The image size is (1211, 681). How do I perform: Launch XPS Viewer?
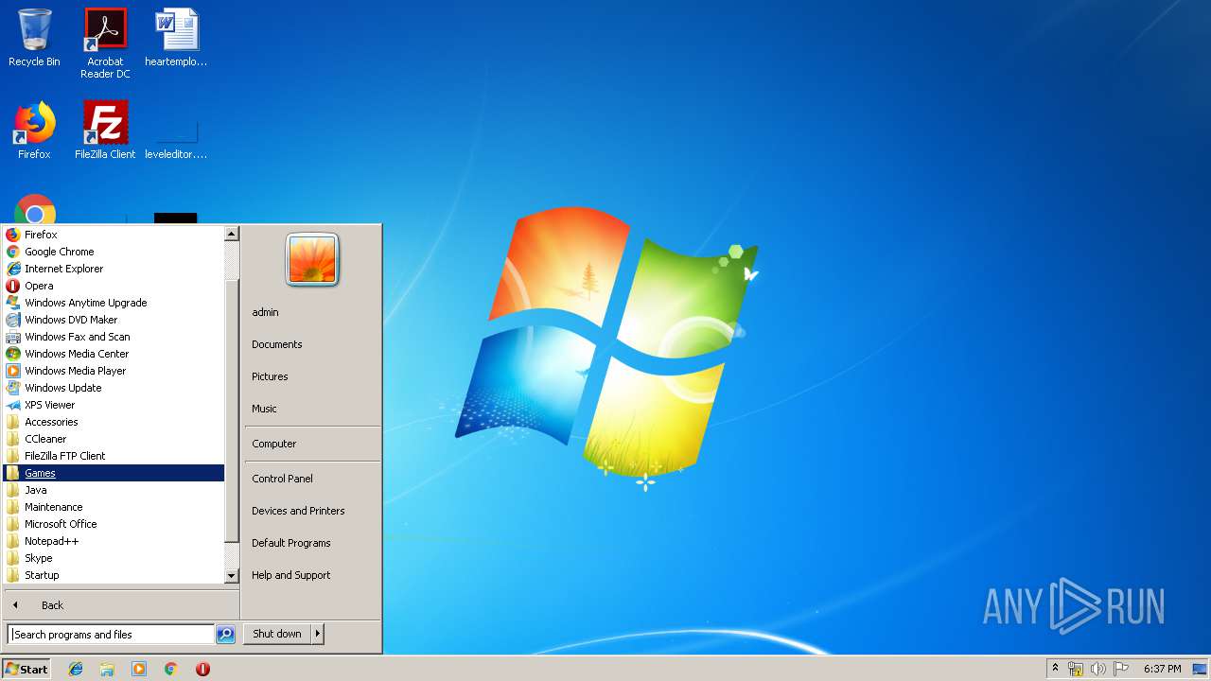114,405
